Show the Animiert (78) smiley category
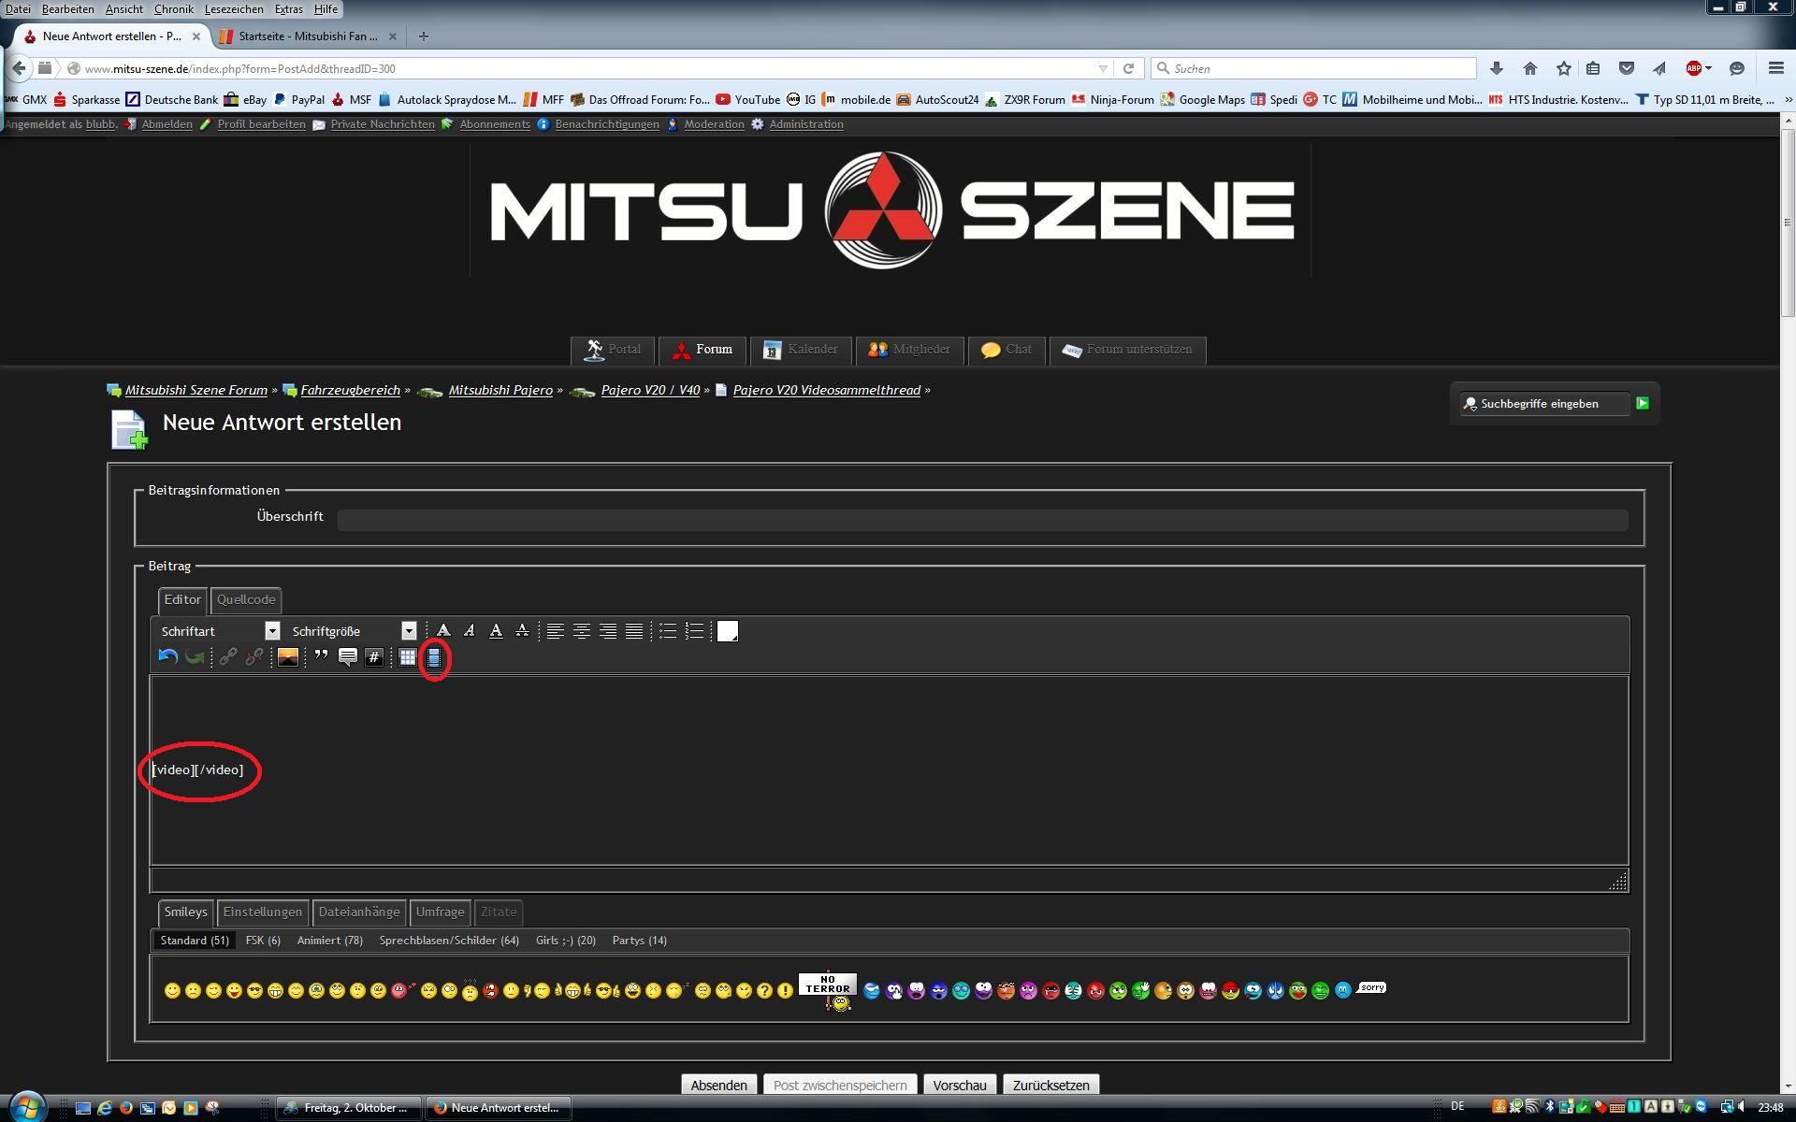1796x1122 pixels. (x=329, y=940)
